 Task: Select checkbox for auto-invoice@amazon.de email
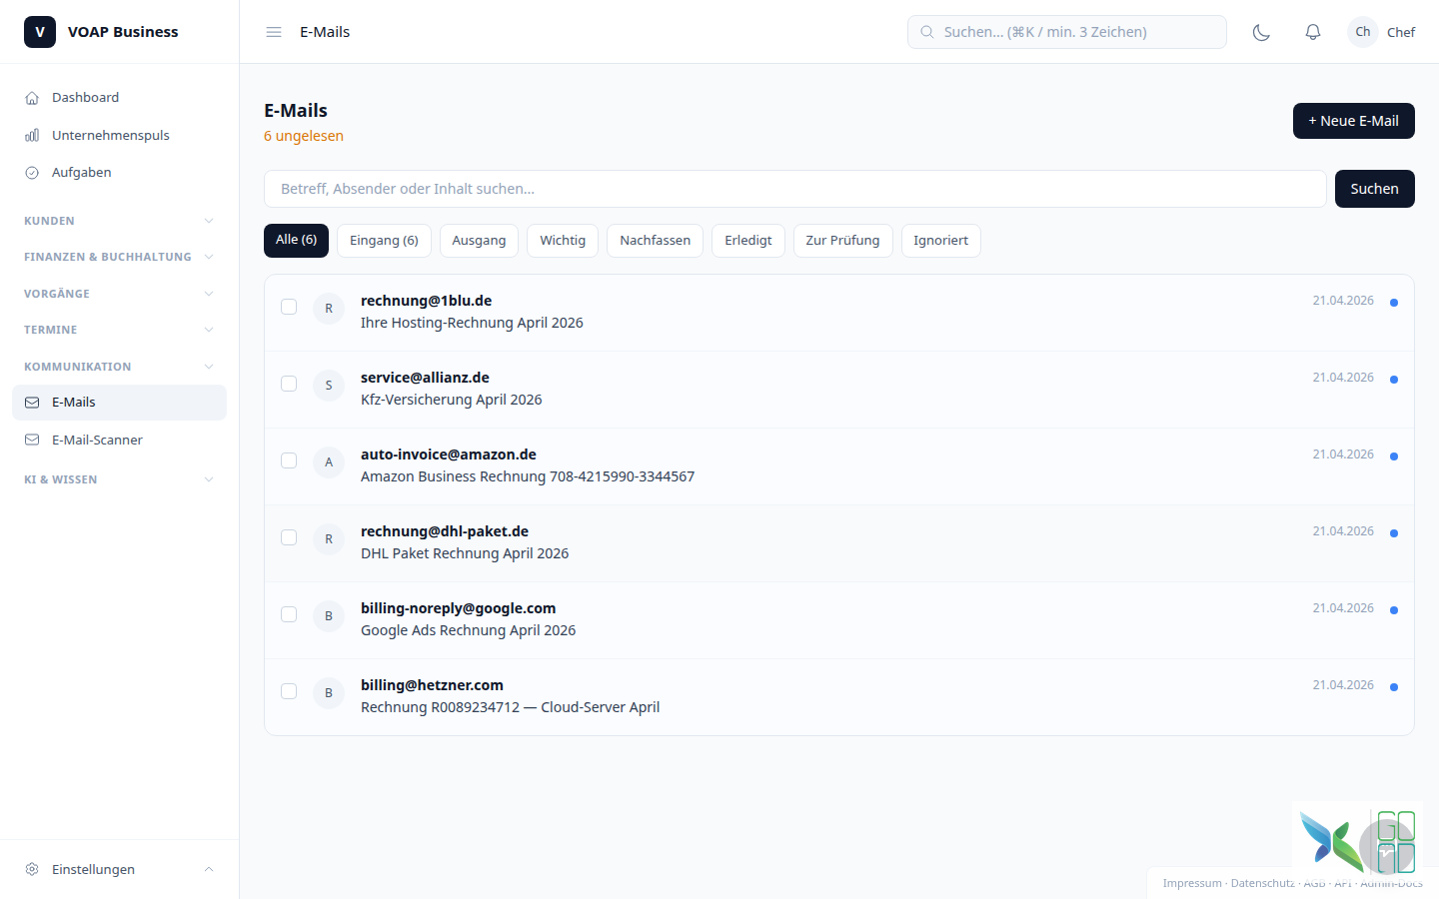(x=289, y=460)
